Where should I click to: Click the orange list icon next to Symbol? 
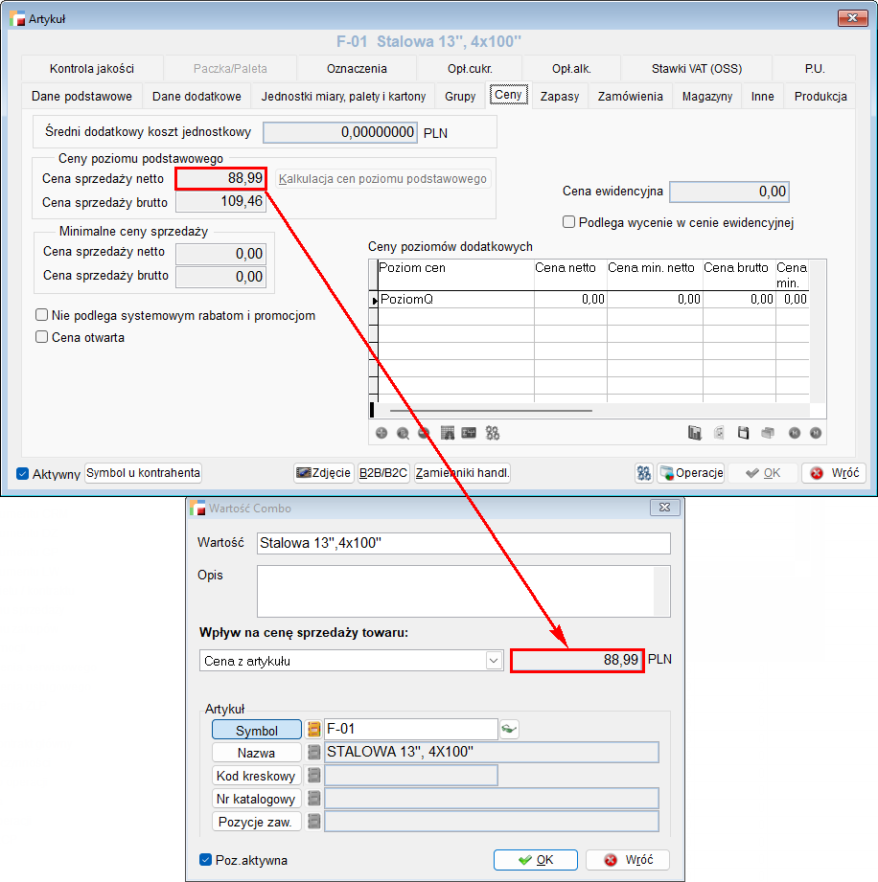coord(313,730)
